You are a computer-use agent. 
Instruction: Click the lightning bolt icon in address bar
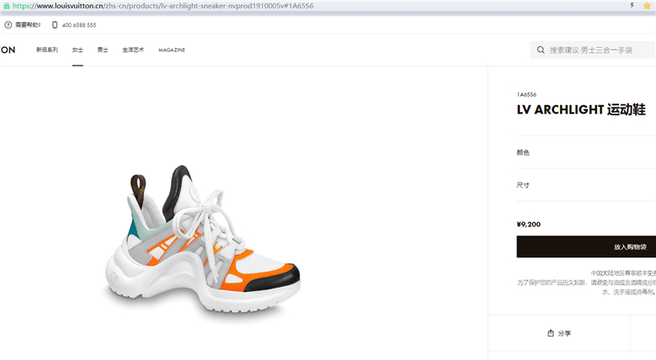(x=632, y=5)
